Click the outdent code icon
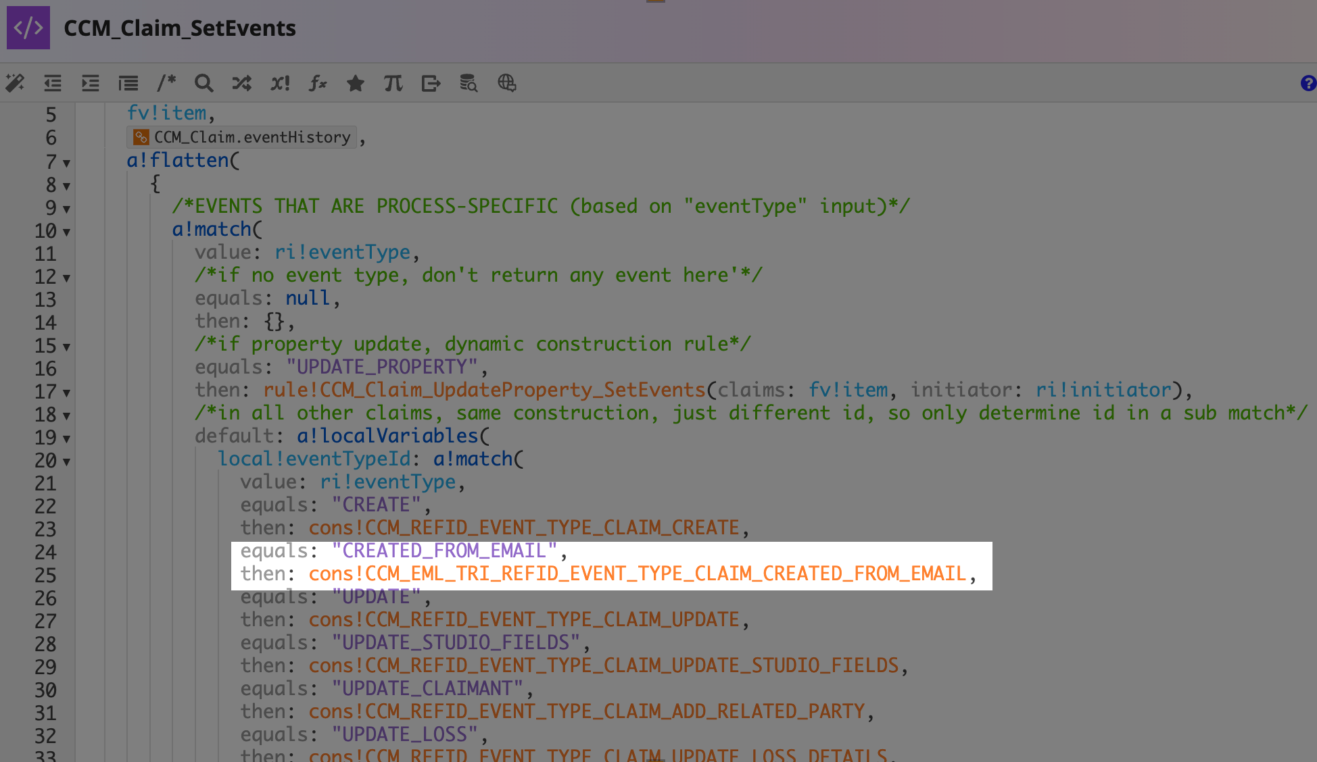1317x762 pixels. pos(53,83)
